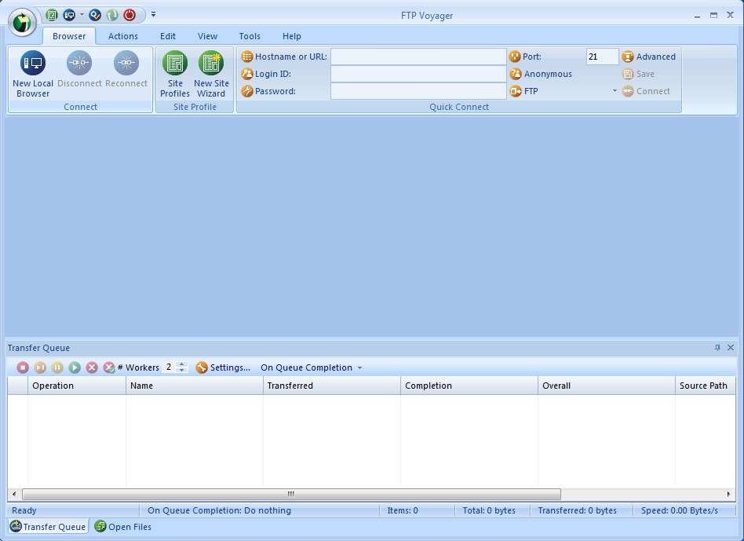Click the Port plug icon
744x541 pixels.
(515, 57)
